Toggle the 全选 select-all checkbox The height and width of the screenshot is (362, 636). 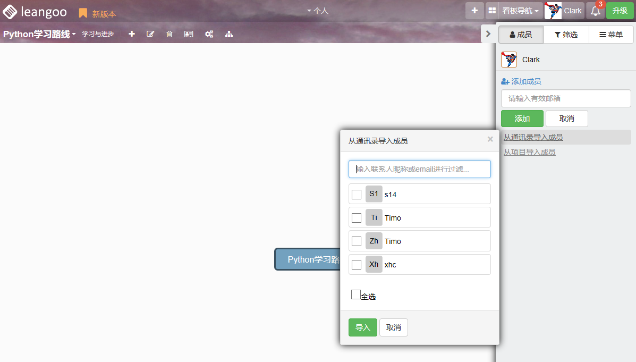point(356,294)
